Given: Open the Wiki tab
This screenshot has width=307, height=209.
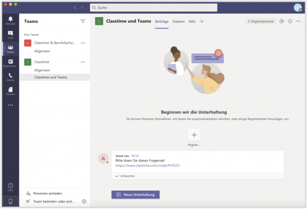Looking at the screenshot, I should [x=192, y=21].
